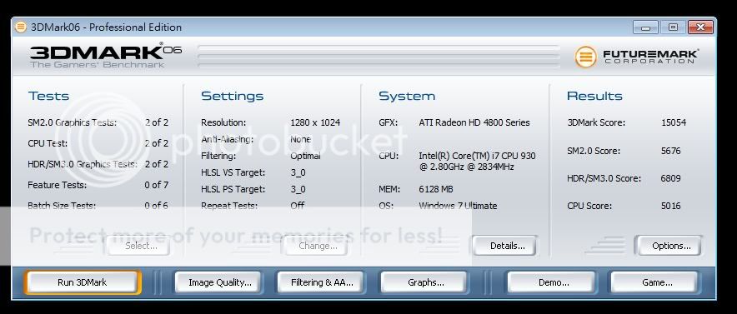Click the Batch Size Tests count 0 of 6
Viewport: 737px width, 314px height.
[x=157, y=206]
